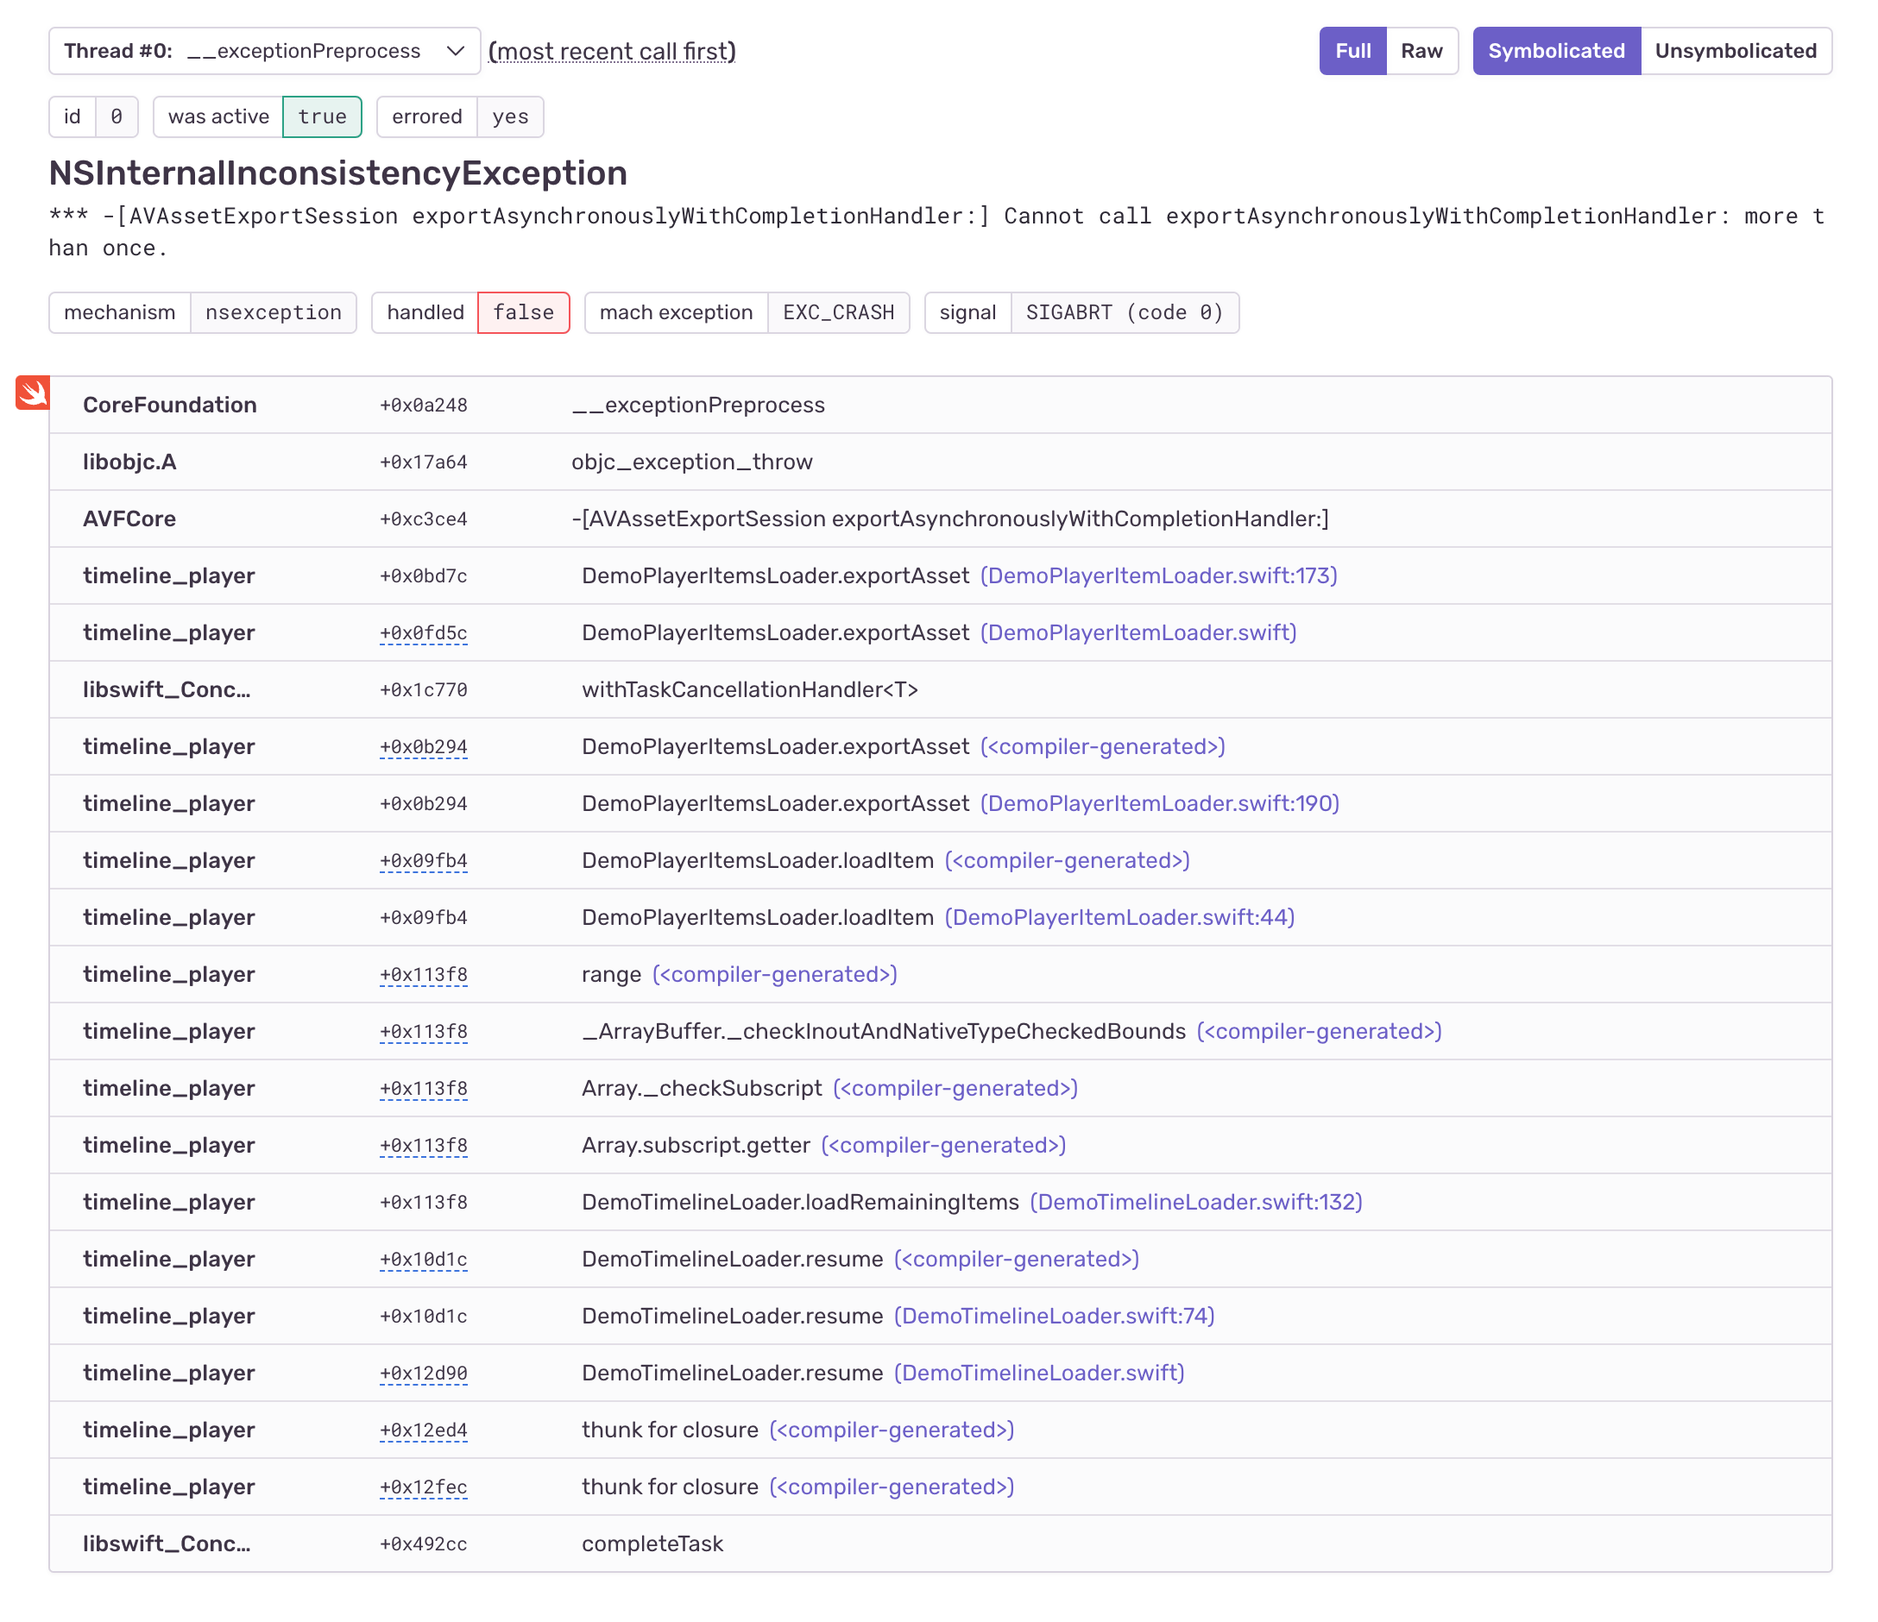Screen dimensions: 1878x1622
Task: Select the completeTask frame row
Action: tap(652, 1543)
